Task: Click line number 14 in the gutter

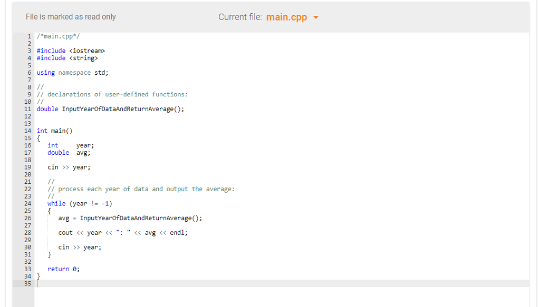Action: [27, 131]
